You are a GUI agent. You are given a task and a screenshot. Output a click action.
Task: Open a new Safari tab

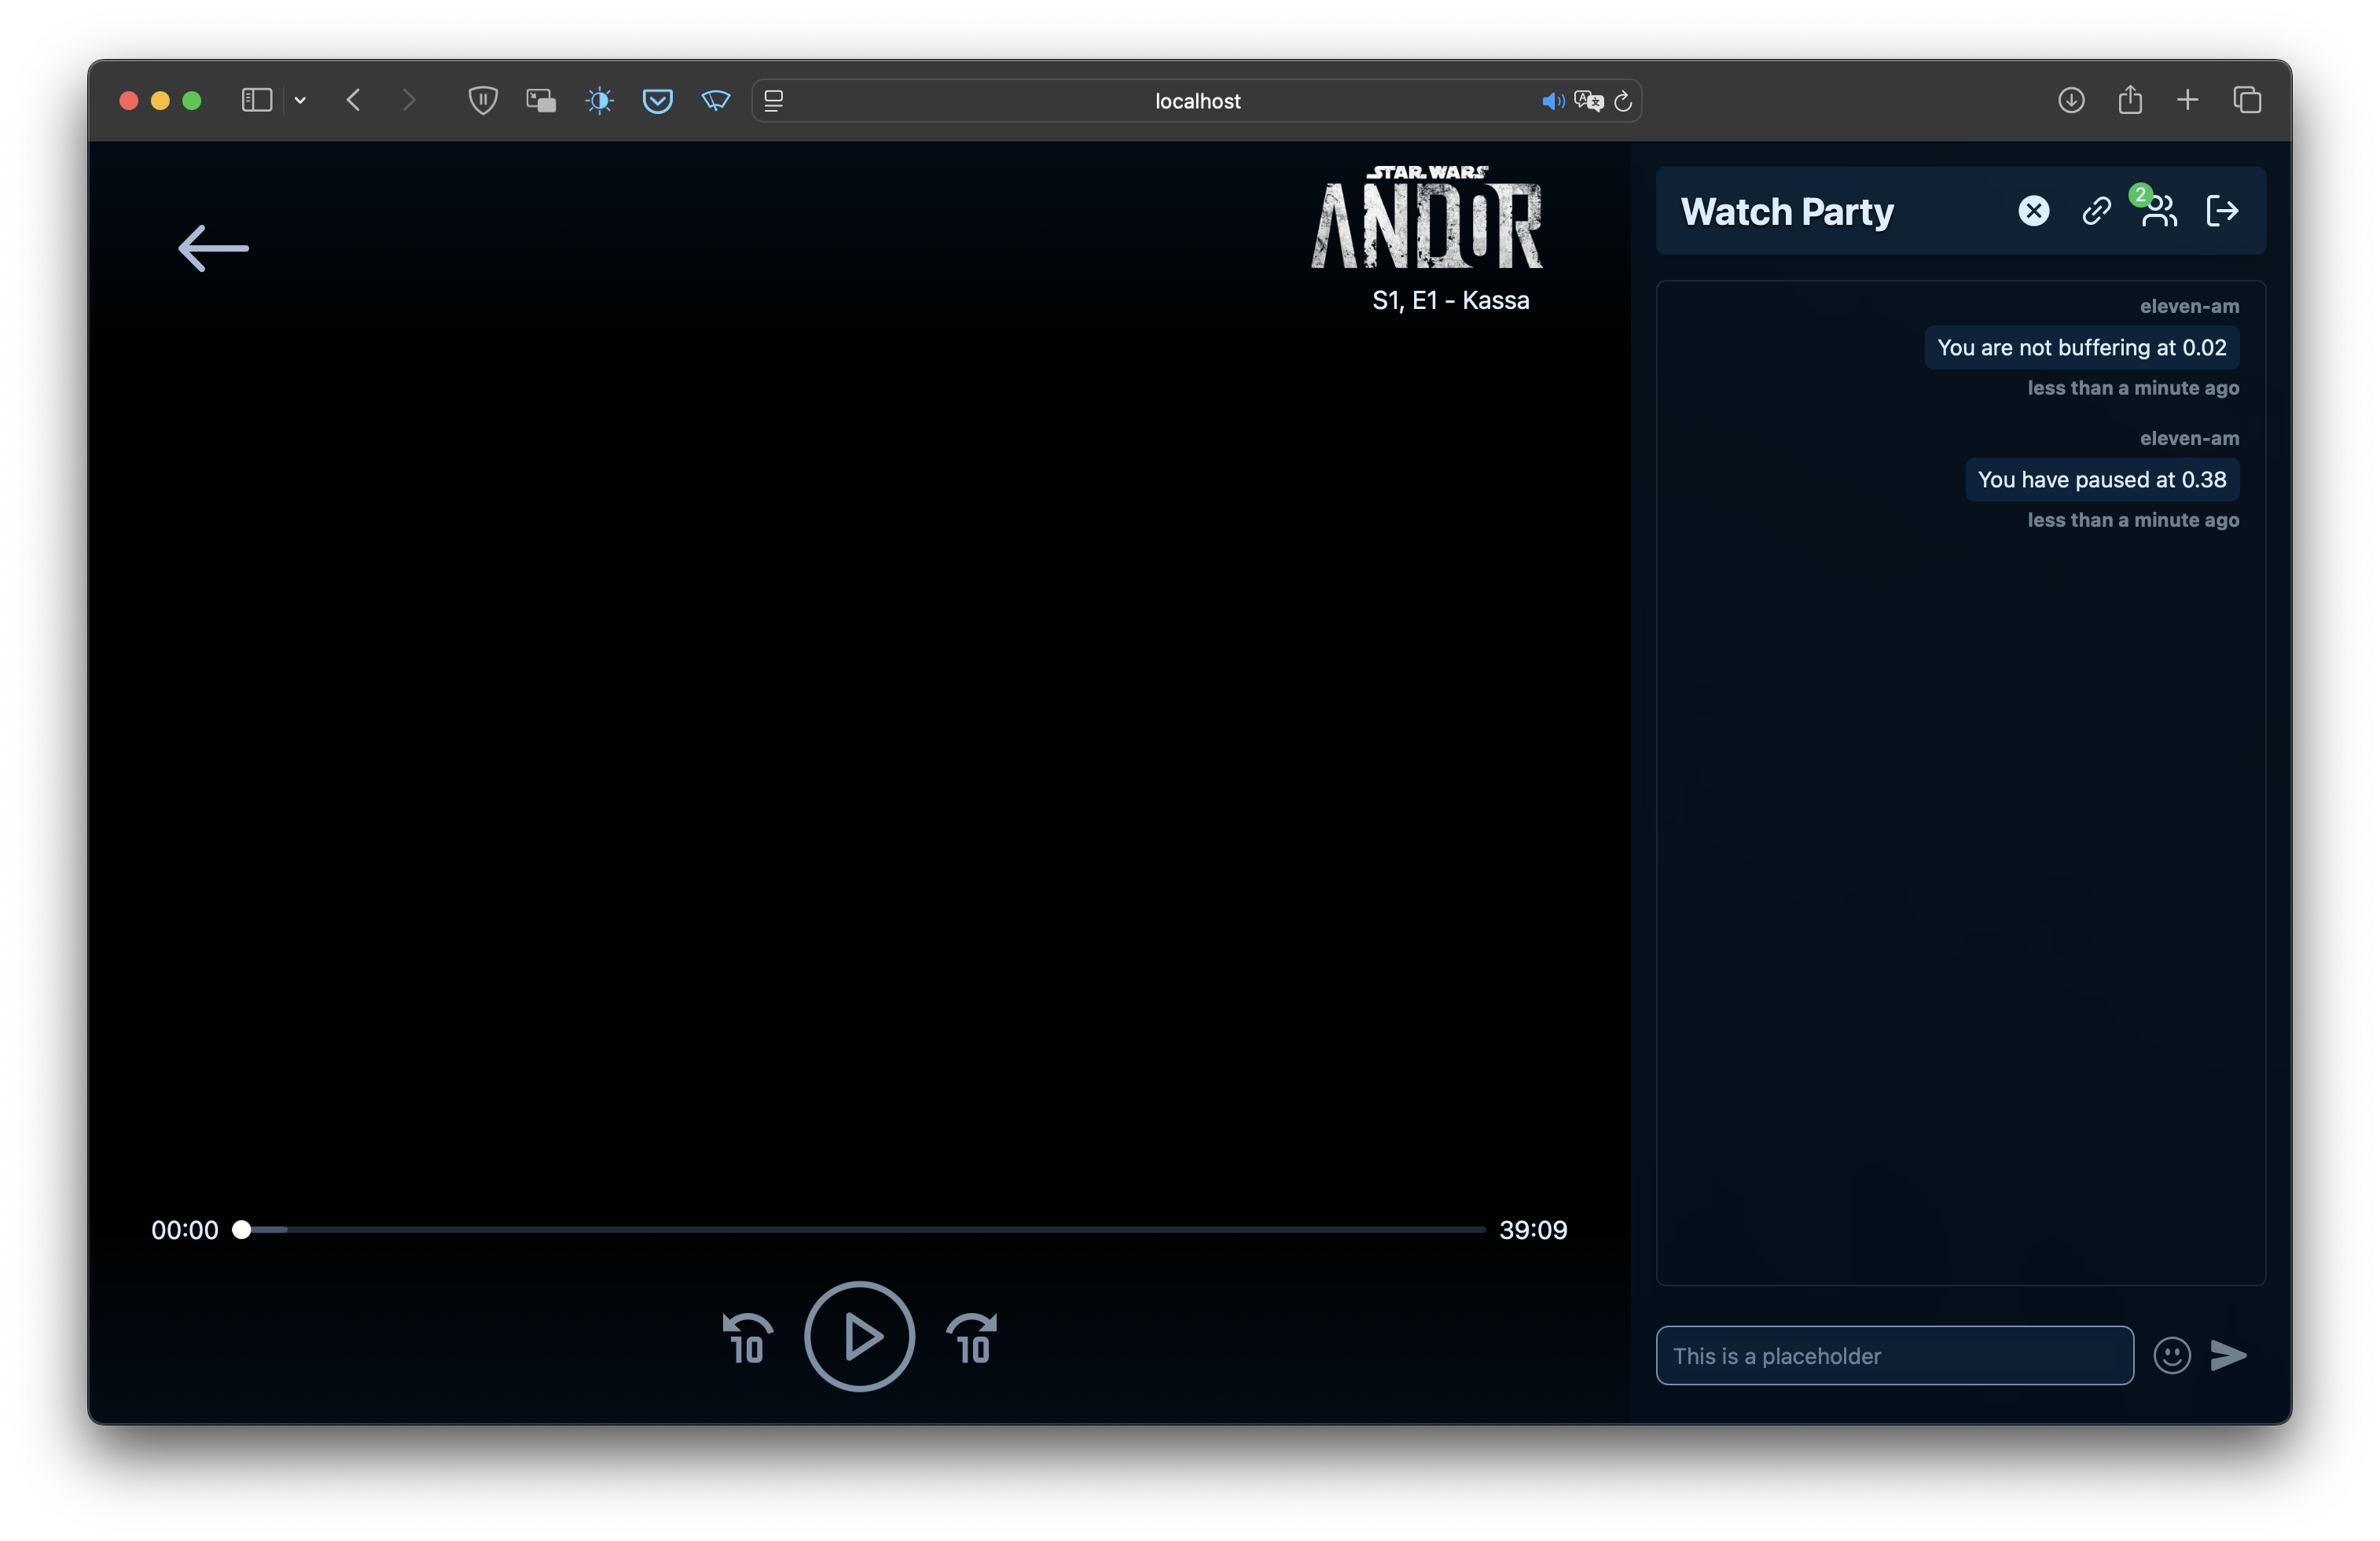pyautogui.click(x=2188, y=100)
